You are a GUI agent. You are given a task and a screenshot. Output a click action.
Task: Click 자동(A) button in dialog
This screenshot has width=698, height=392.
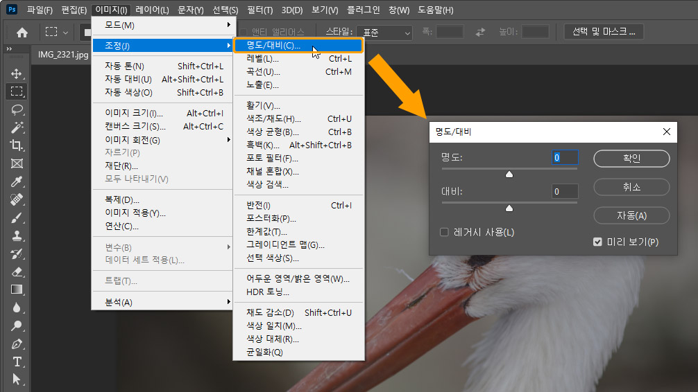631,215
